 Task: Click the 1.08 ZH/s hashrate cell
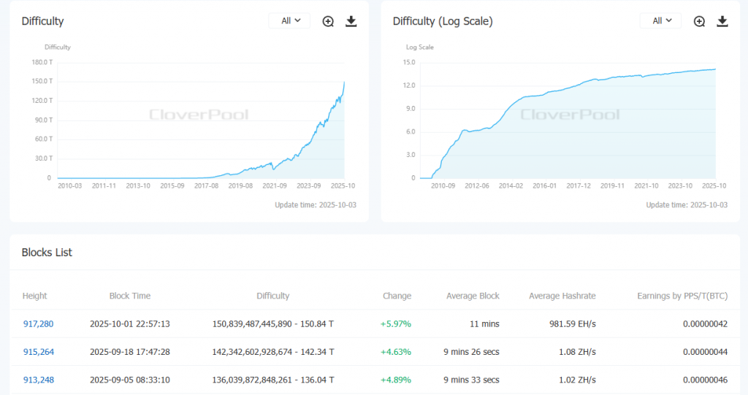coord(576,352)
